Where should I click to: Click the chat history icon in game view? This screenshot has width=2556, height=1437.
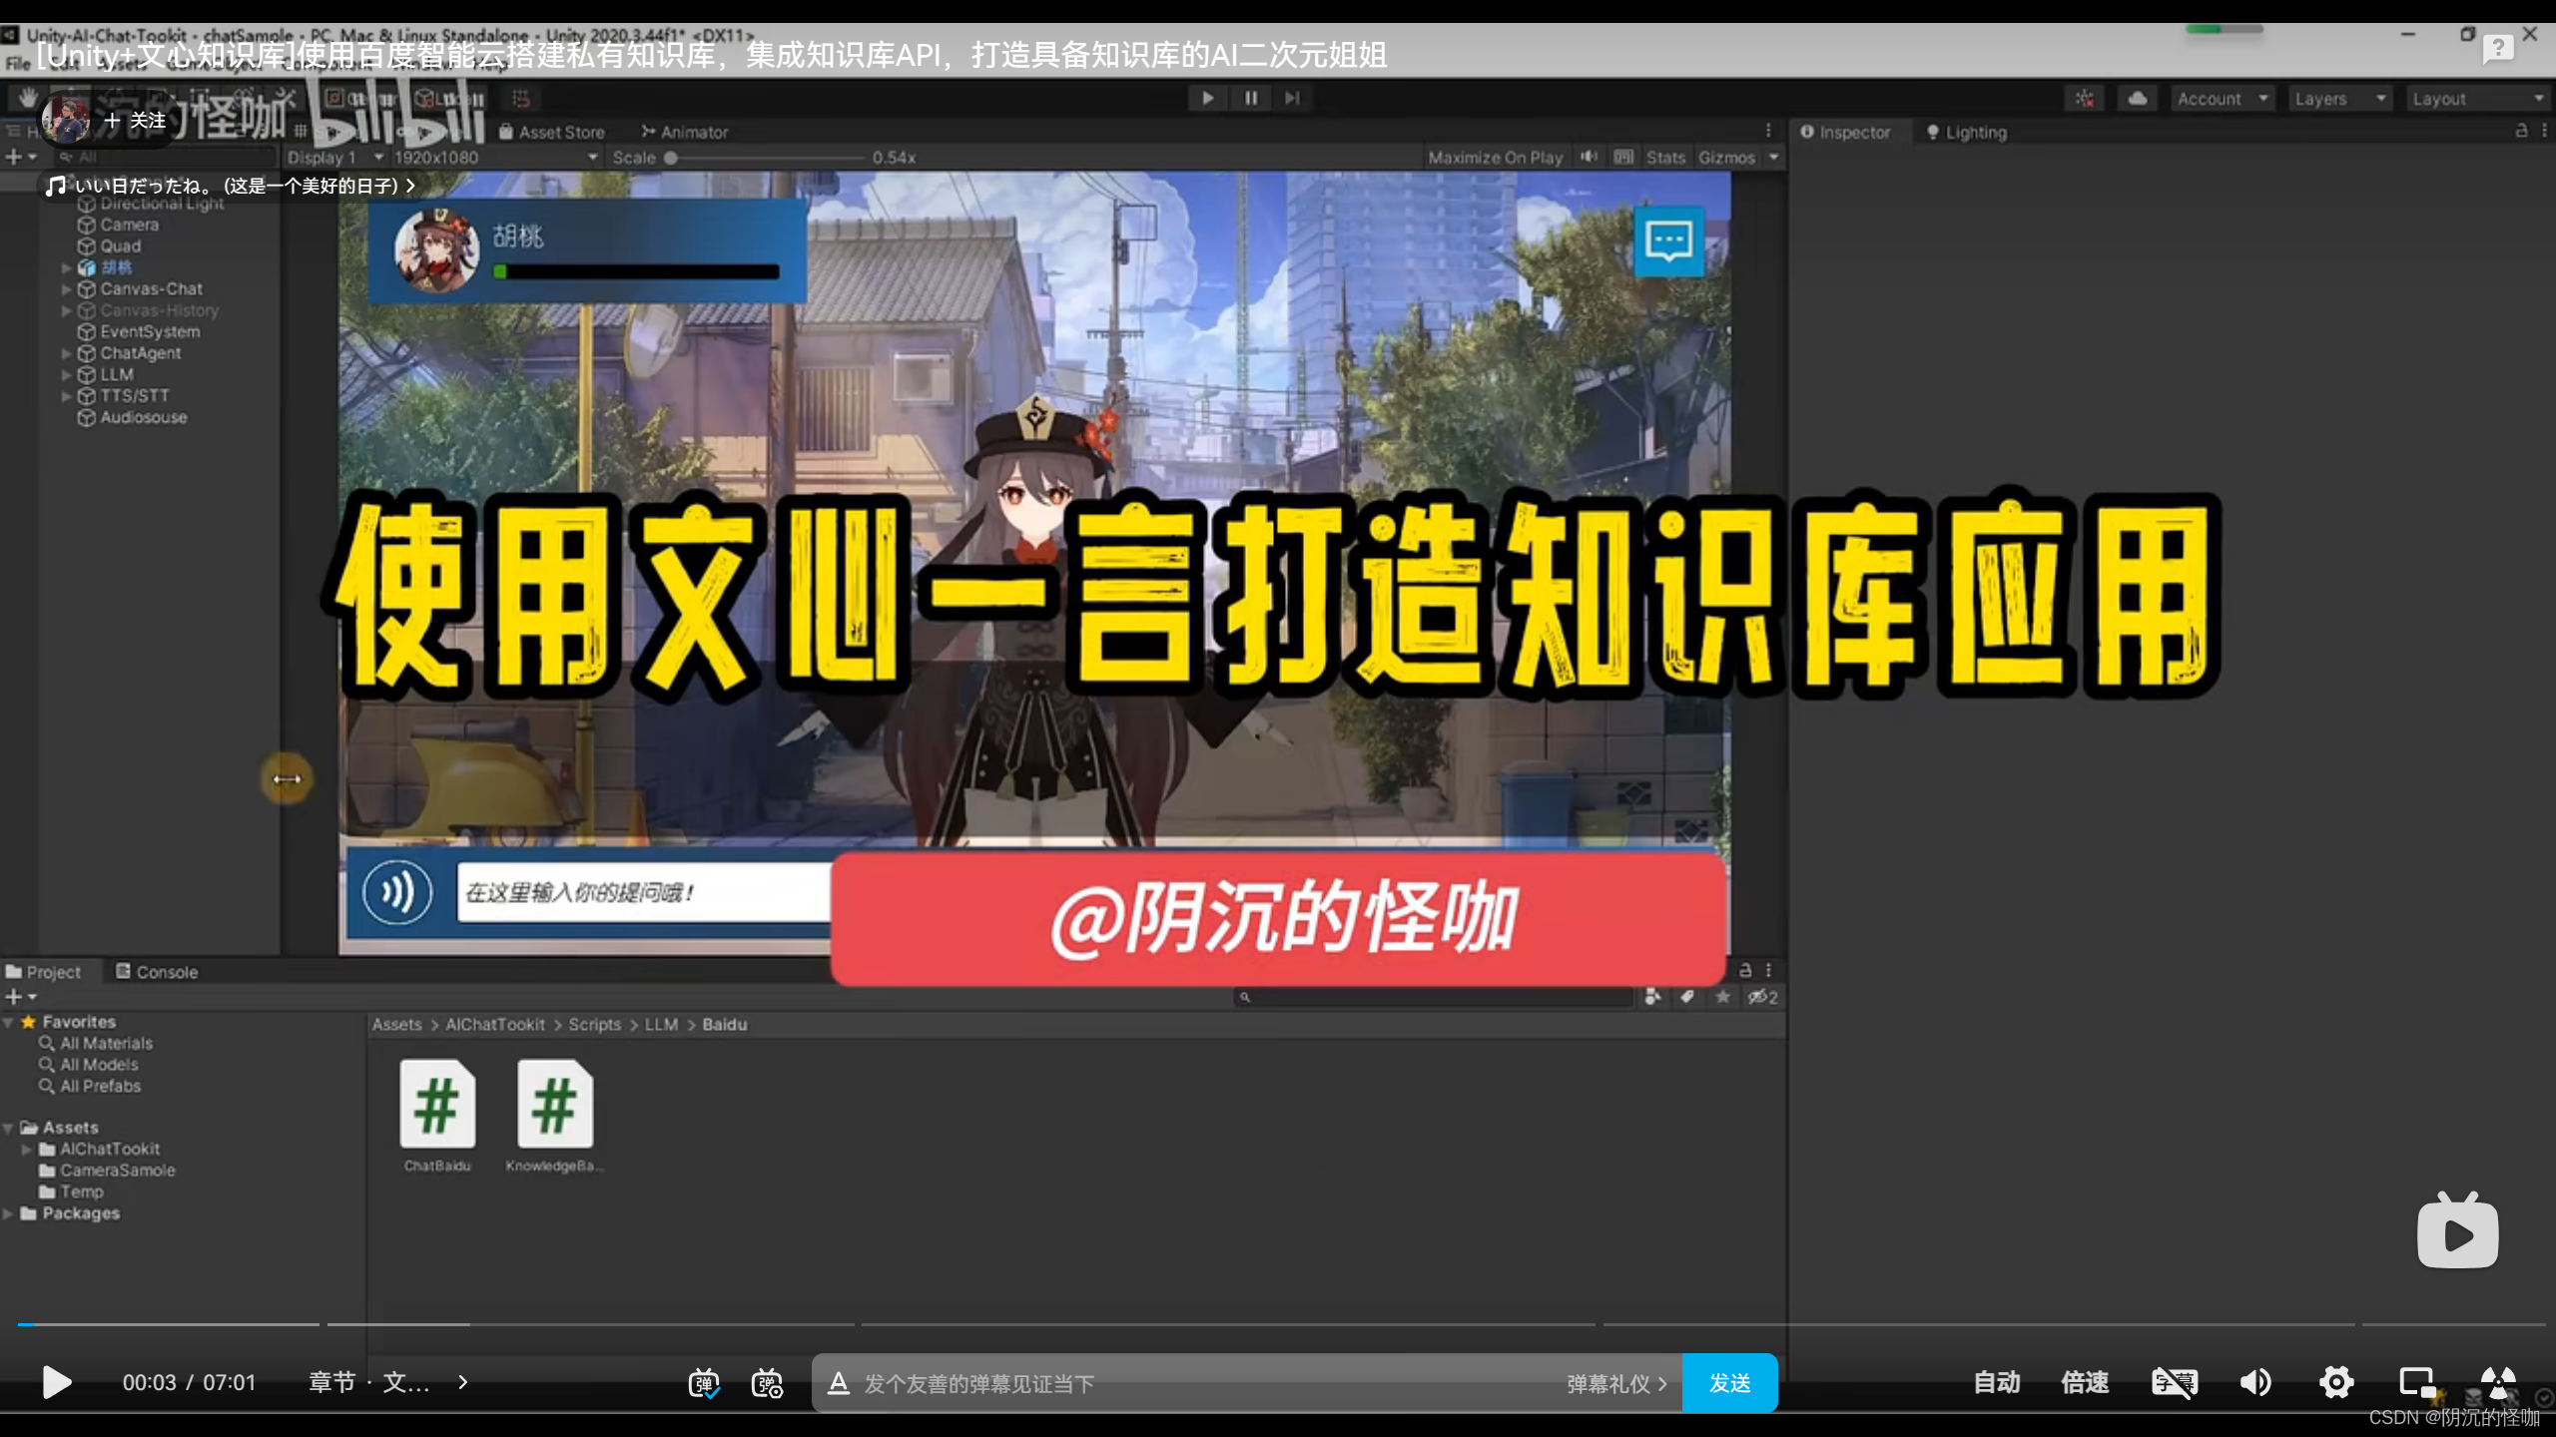click(1668, 240)
